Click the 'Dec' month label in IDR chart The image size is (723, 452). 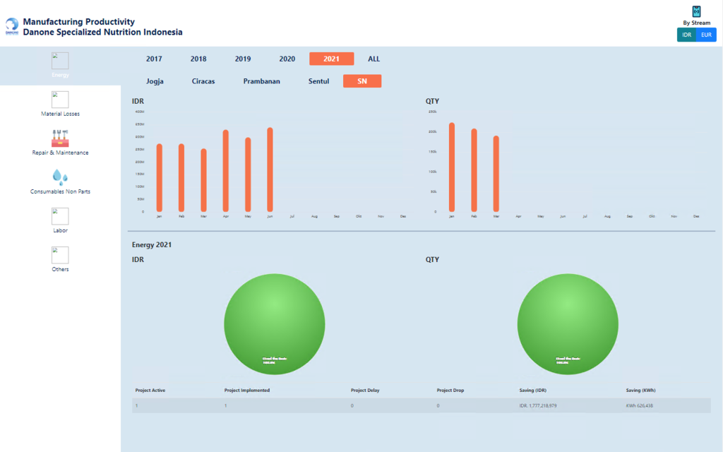[403, 216]
